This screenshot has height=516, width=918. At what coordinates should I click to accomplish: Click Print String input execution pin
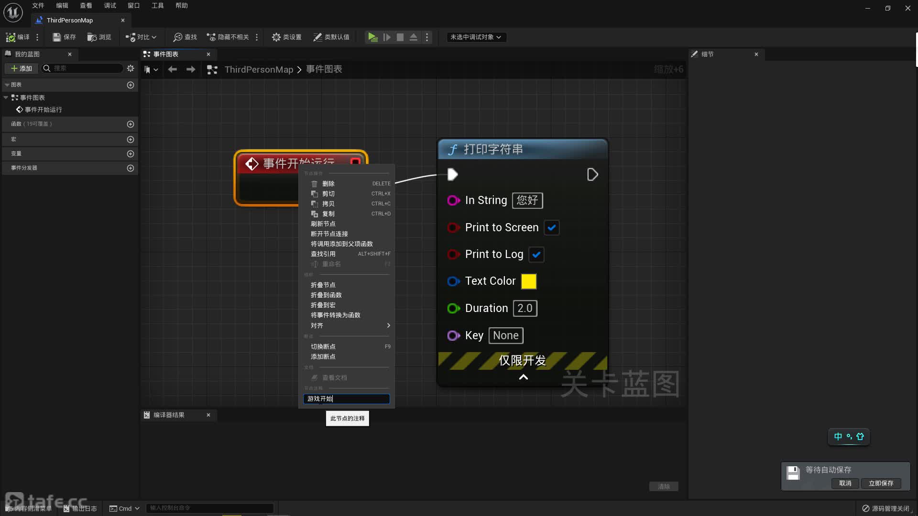(x=452, y=174)
